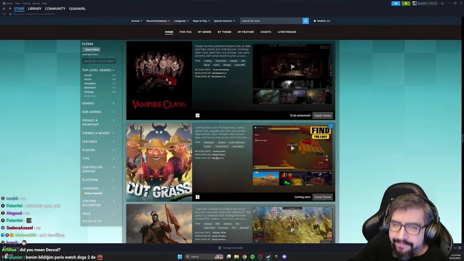Open the Steam announcements megaphone
The width and height of the screenshot is (464, 261).
(x=396, y=3)
